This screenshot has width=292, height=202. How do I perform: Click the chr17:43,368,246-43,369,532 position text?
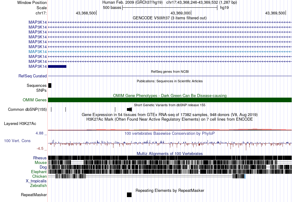click(x=202, y=2)
